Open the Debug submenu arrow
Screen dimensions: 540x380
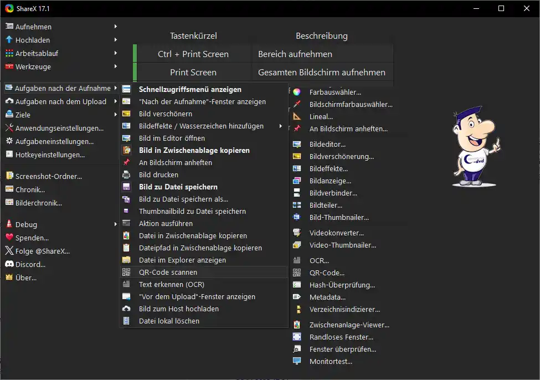tap(116, 224)
